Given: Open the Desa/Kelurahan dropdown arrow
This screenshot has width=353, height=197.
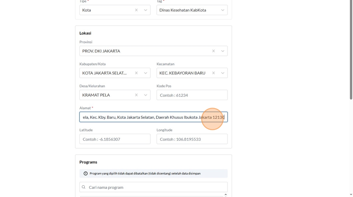Looking at the screenshot, I should (x=146, y=95).
